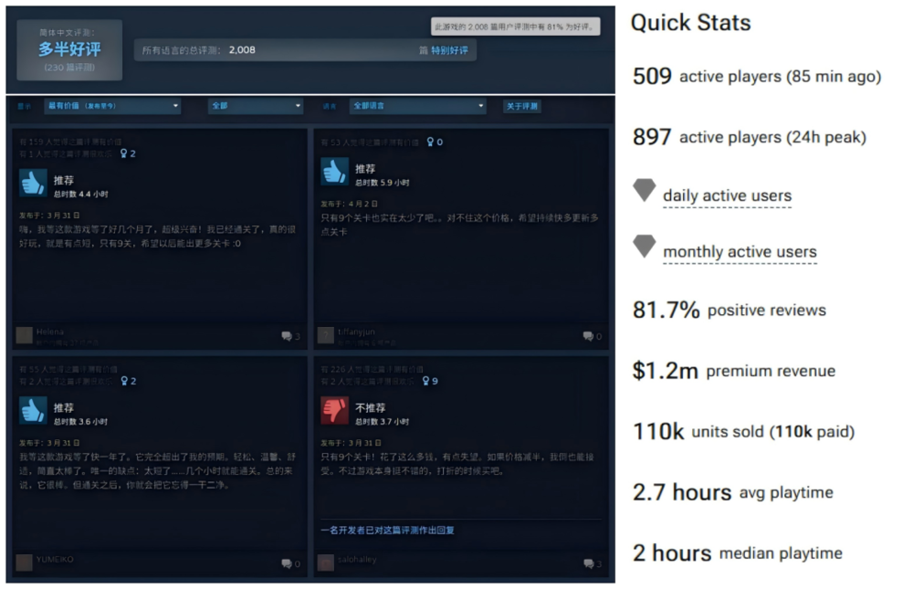Click thumbs-up icon on the 3.6 小时 review

click(x=33, y=411)
